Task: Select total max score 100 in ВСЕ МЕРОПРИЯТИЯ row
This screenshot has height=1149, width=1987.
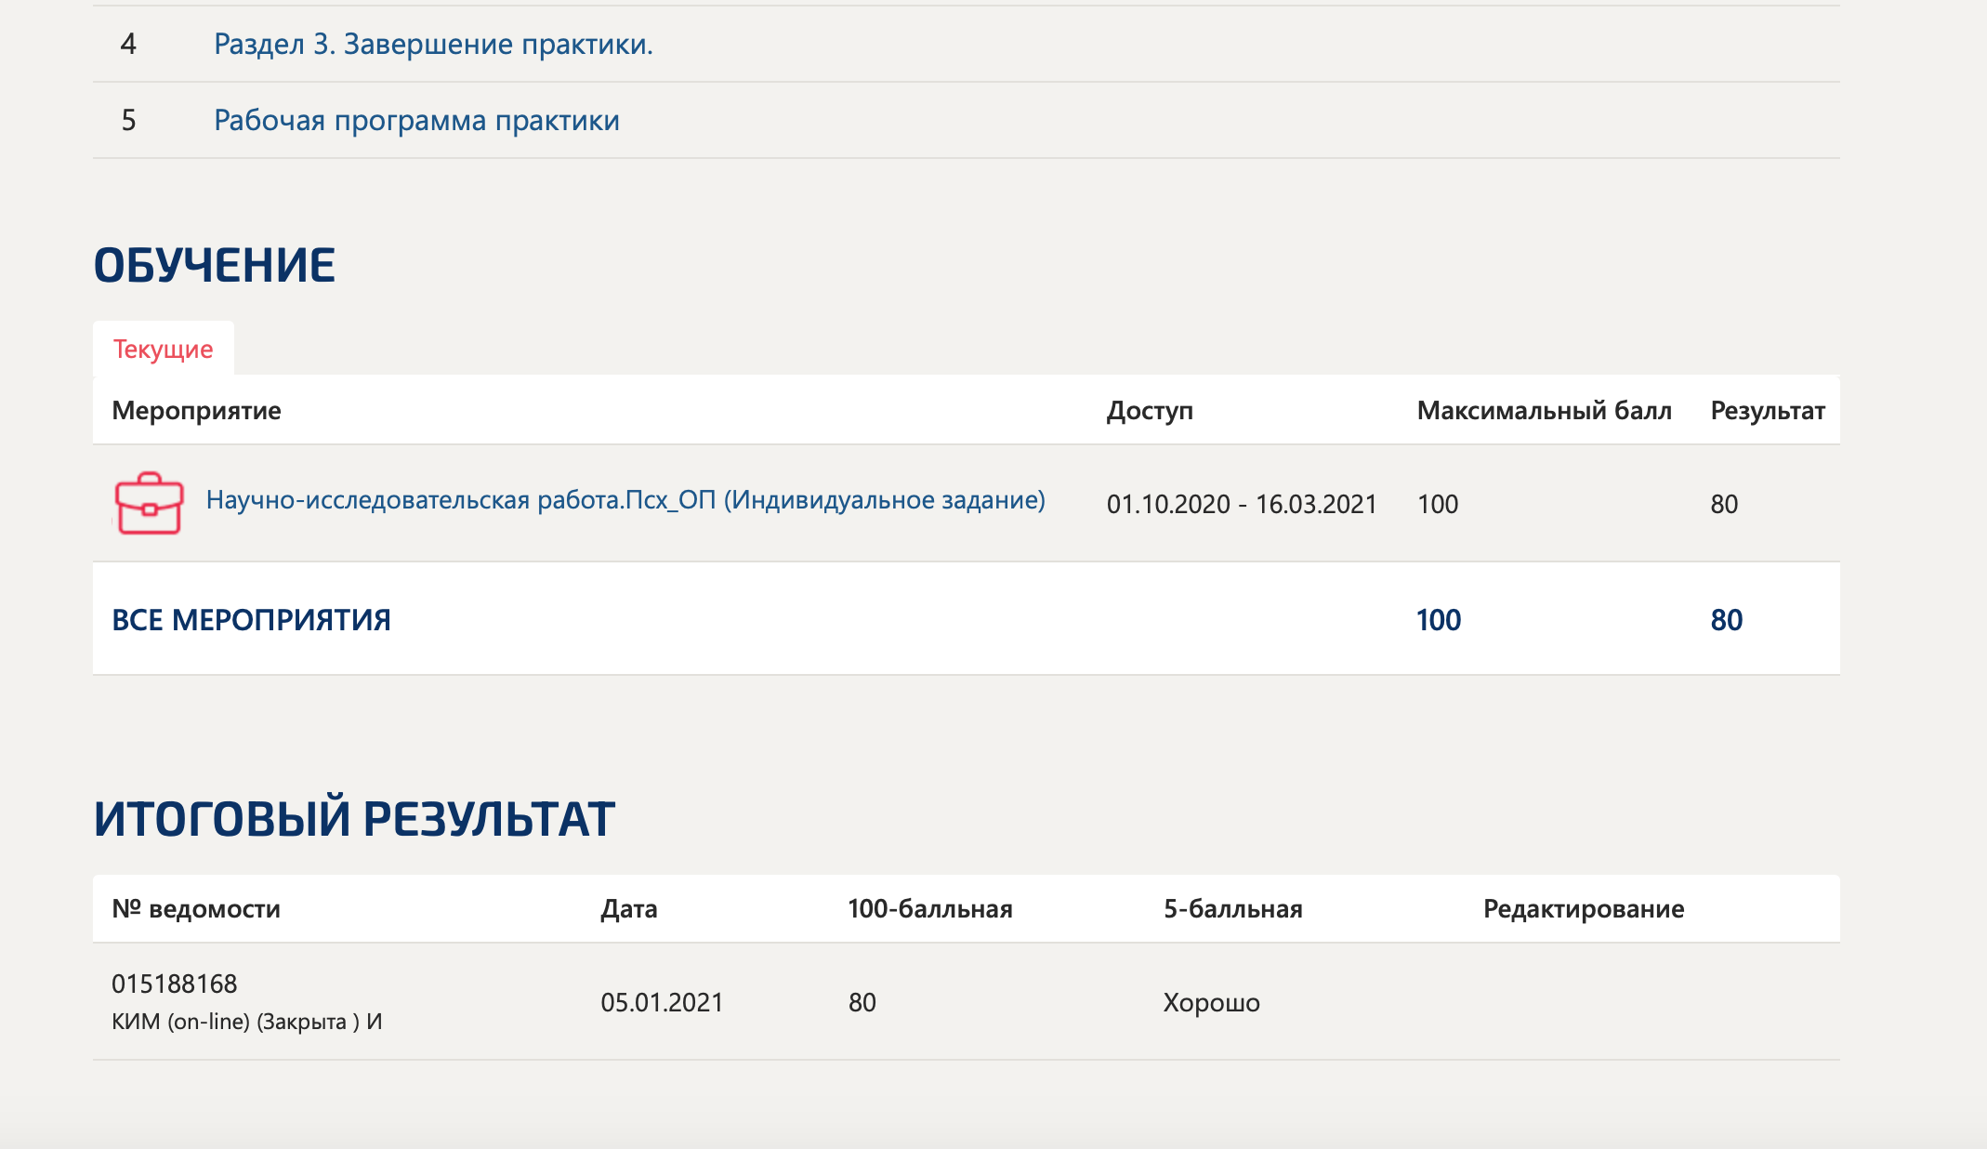Action: point(1439,620)
